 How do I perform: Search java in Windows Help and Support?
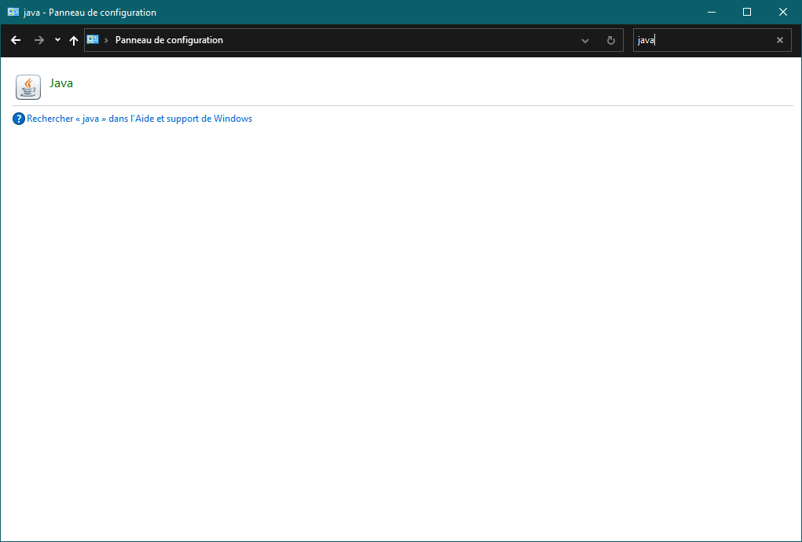coord(139,119)
